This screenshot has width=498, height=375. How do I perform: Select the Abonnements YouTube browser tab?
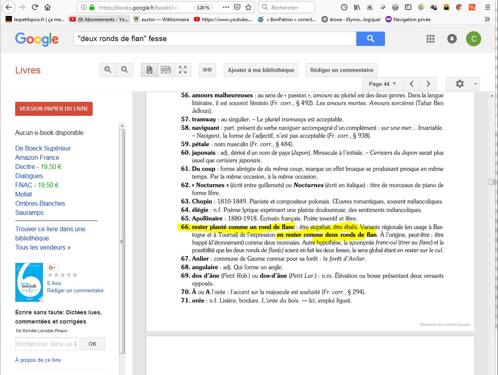pyautogui.click(x=99, y=19)
